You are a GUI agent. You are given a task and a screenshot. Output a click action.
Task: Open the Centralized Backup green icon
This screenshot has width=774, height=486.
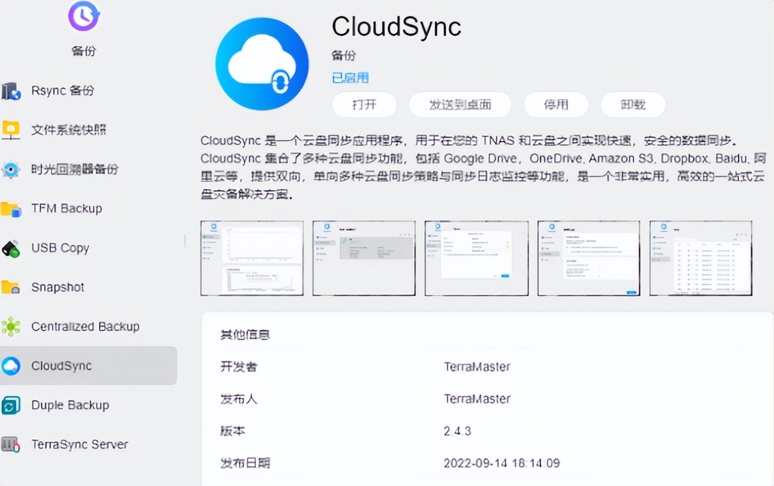click(11, 327)
